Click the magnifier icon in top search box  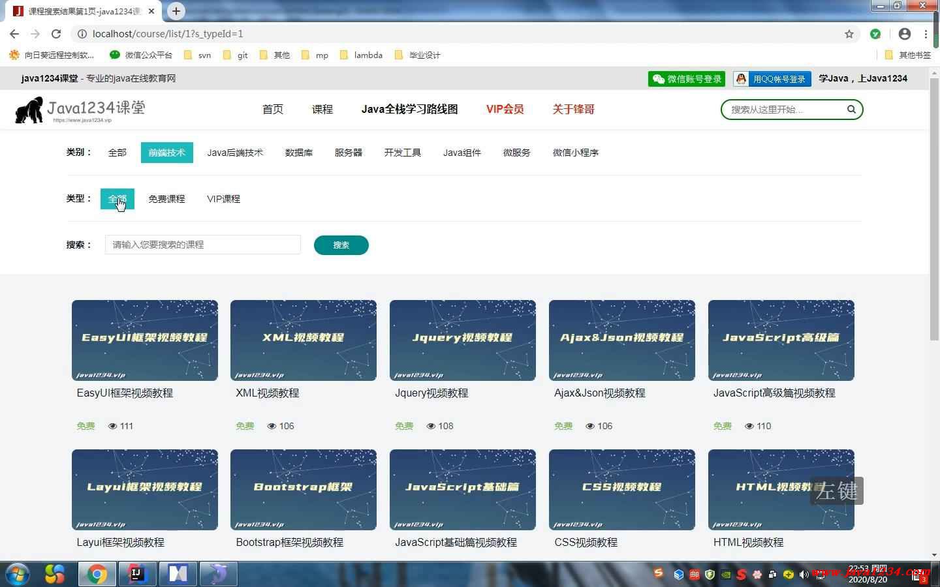[x=851, y=110]
